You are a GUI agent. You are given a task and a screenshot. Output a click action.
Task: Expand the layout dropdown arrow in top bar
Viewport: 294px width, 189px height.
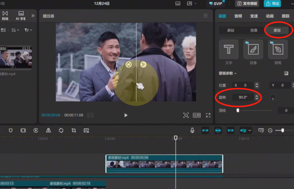(x=195, y=4)
